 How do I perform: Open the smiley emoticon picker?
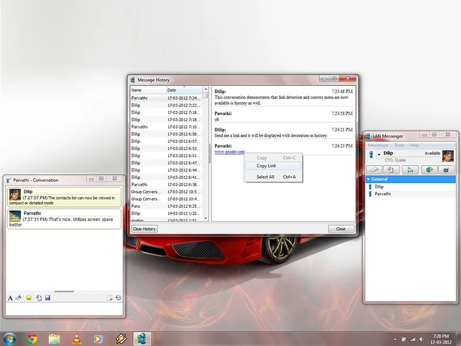29,298
